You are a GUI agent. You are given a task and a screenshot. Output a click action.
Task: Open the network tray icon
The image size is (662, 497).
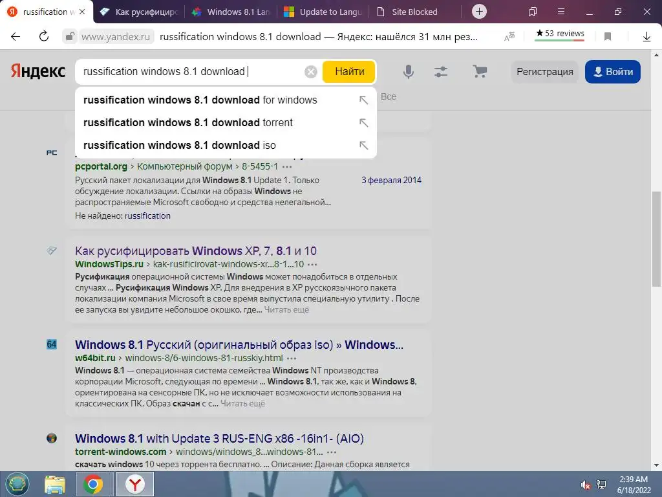601,485
